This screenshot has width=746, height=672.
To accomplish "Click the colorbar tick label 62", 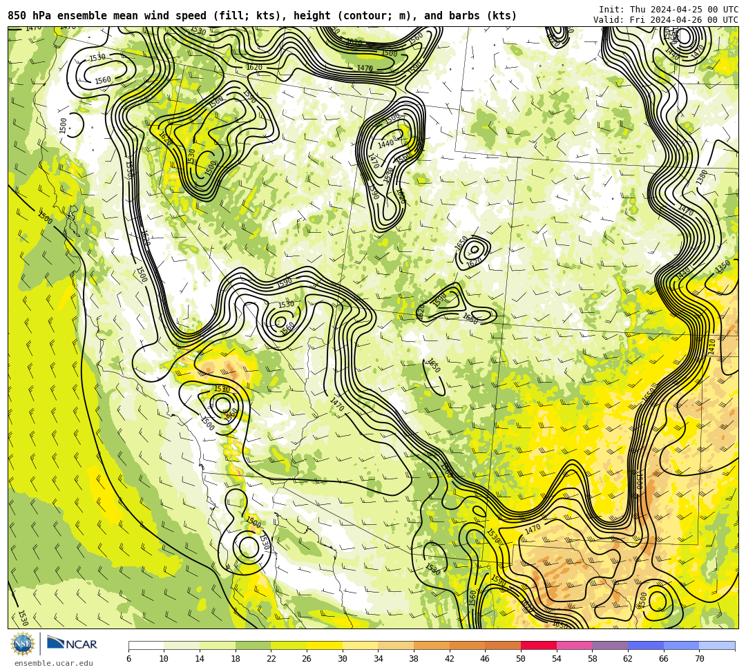I will click(x=627, y=659).
